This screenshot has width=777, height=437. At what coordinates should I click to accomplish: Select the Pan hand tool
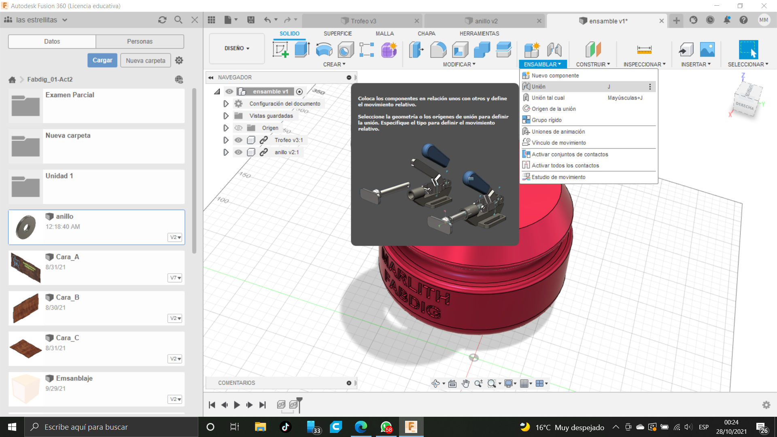[465, 384]
